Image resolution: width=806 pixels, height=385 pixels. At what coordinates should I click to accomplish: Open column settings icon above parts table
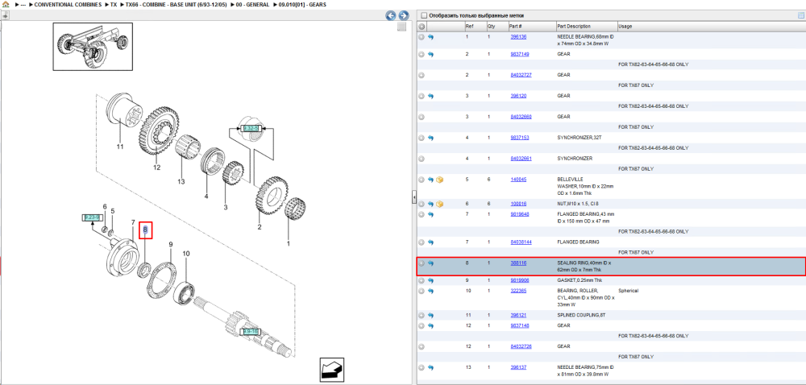point(800,15)
